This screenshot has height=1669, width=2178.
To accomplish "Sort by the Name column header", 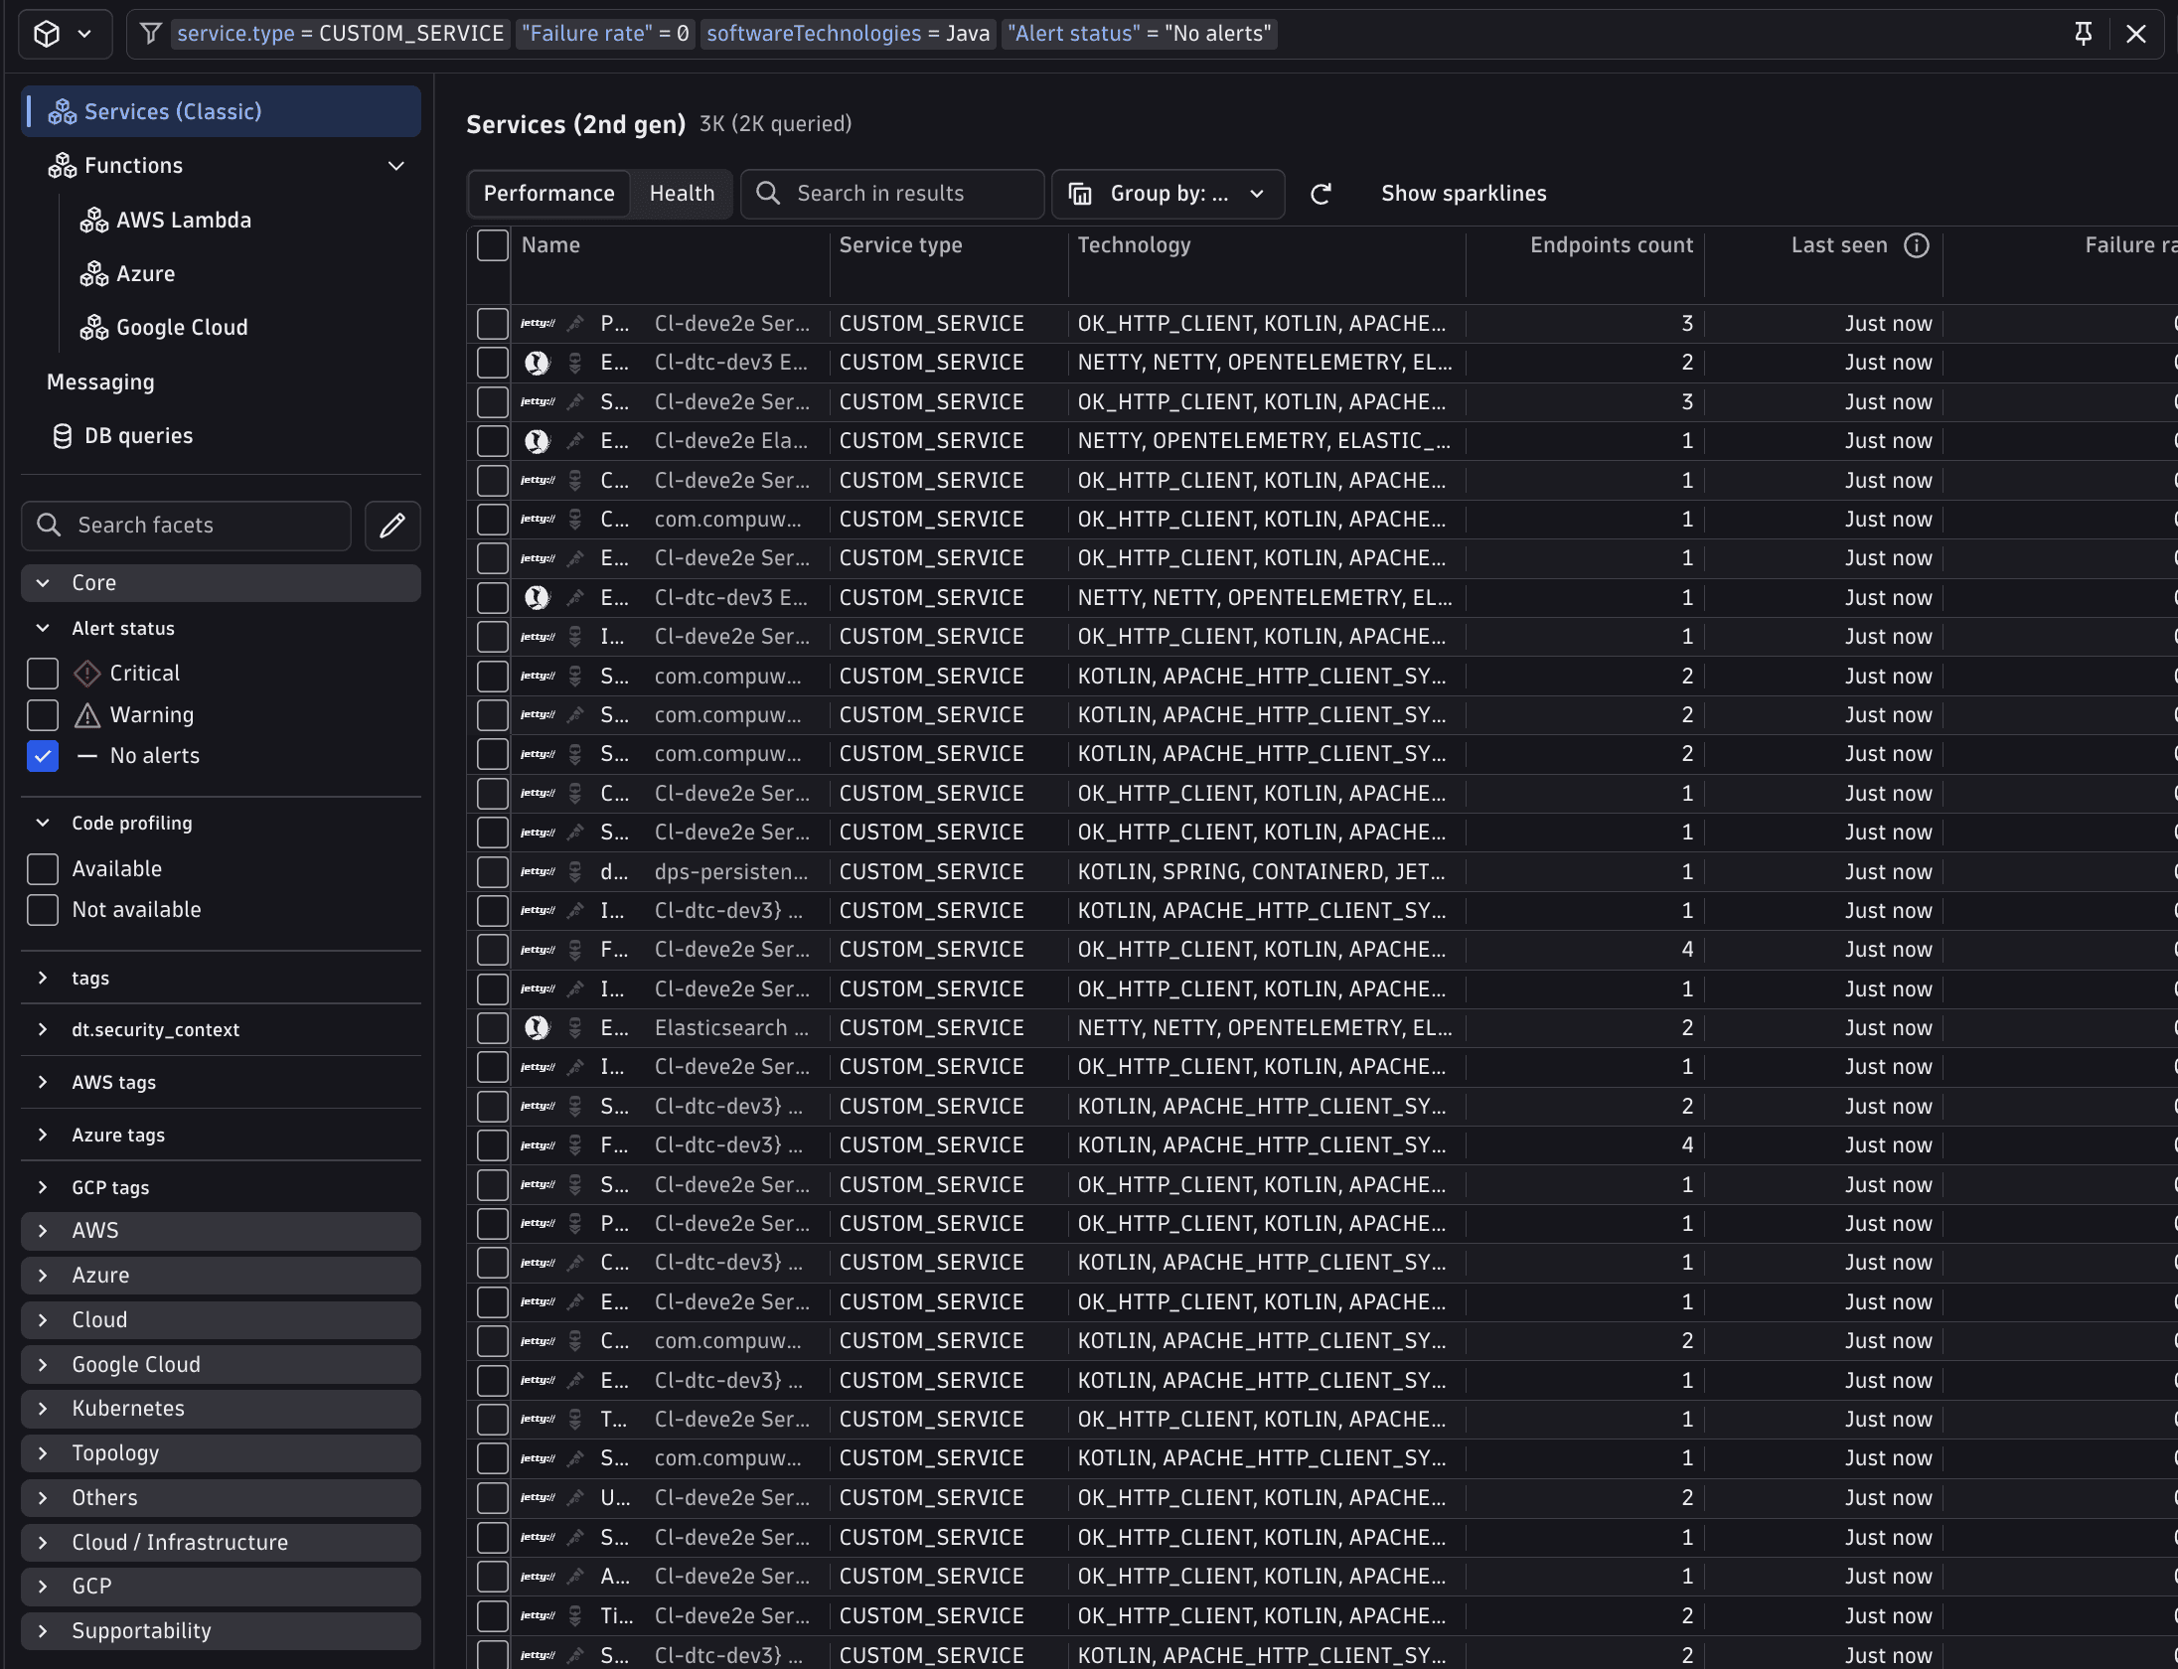I will coord(550,245).
